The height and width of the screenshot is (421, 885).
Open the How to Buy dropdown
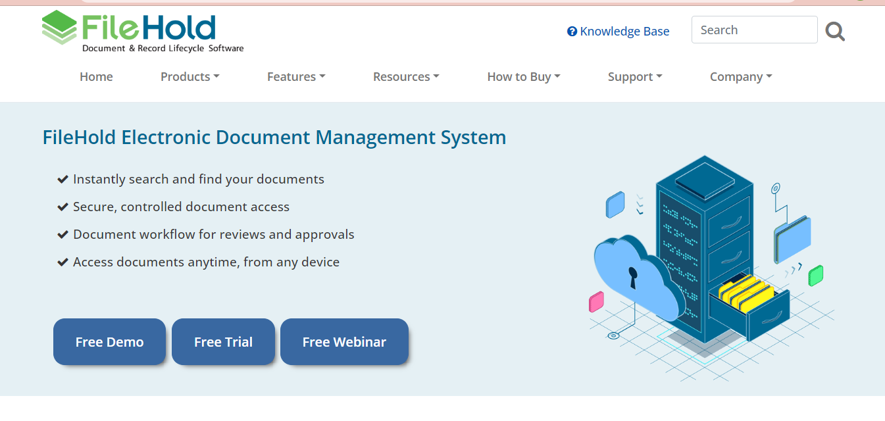(524, 77)
